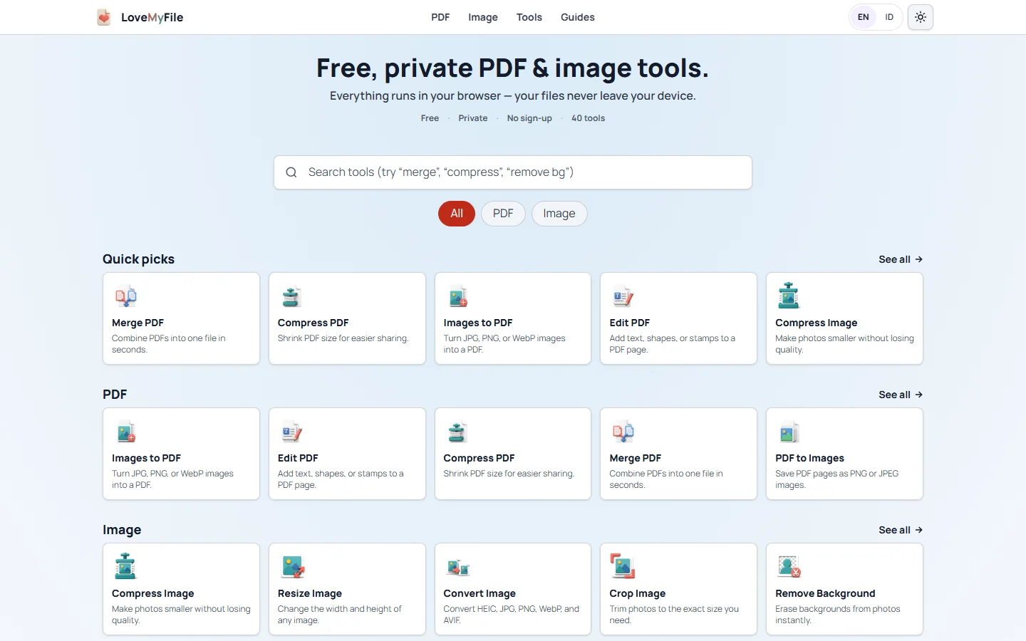
Task: Click the 'No sign-up' text
Action: 529,118
